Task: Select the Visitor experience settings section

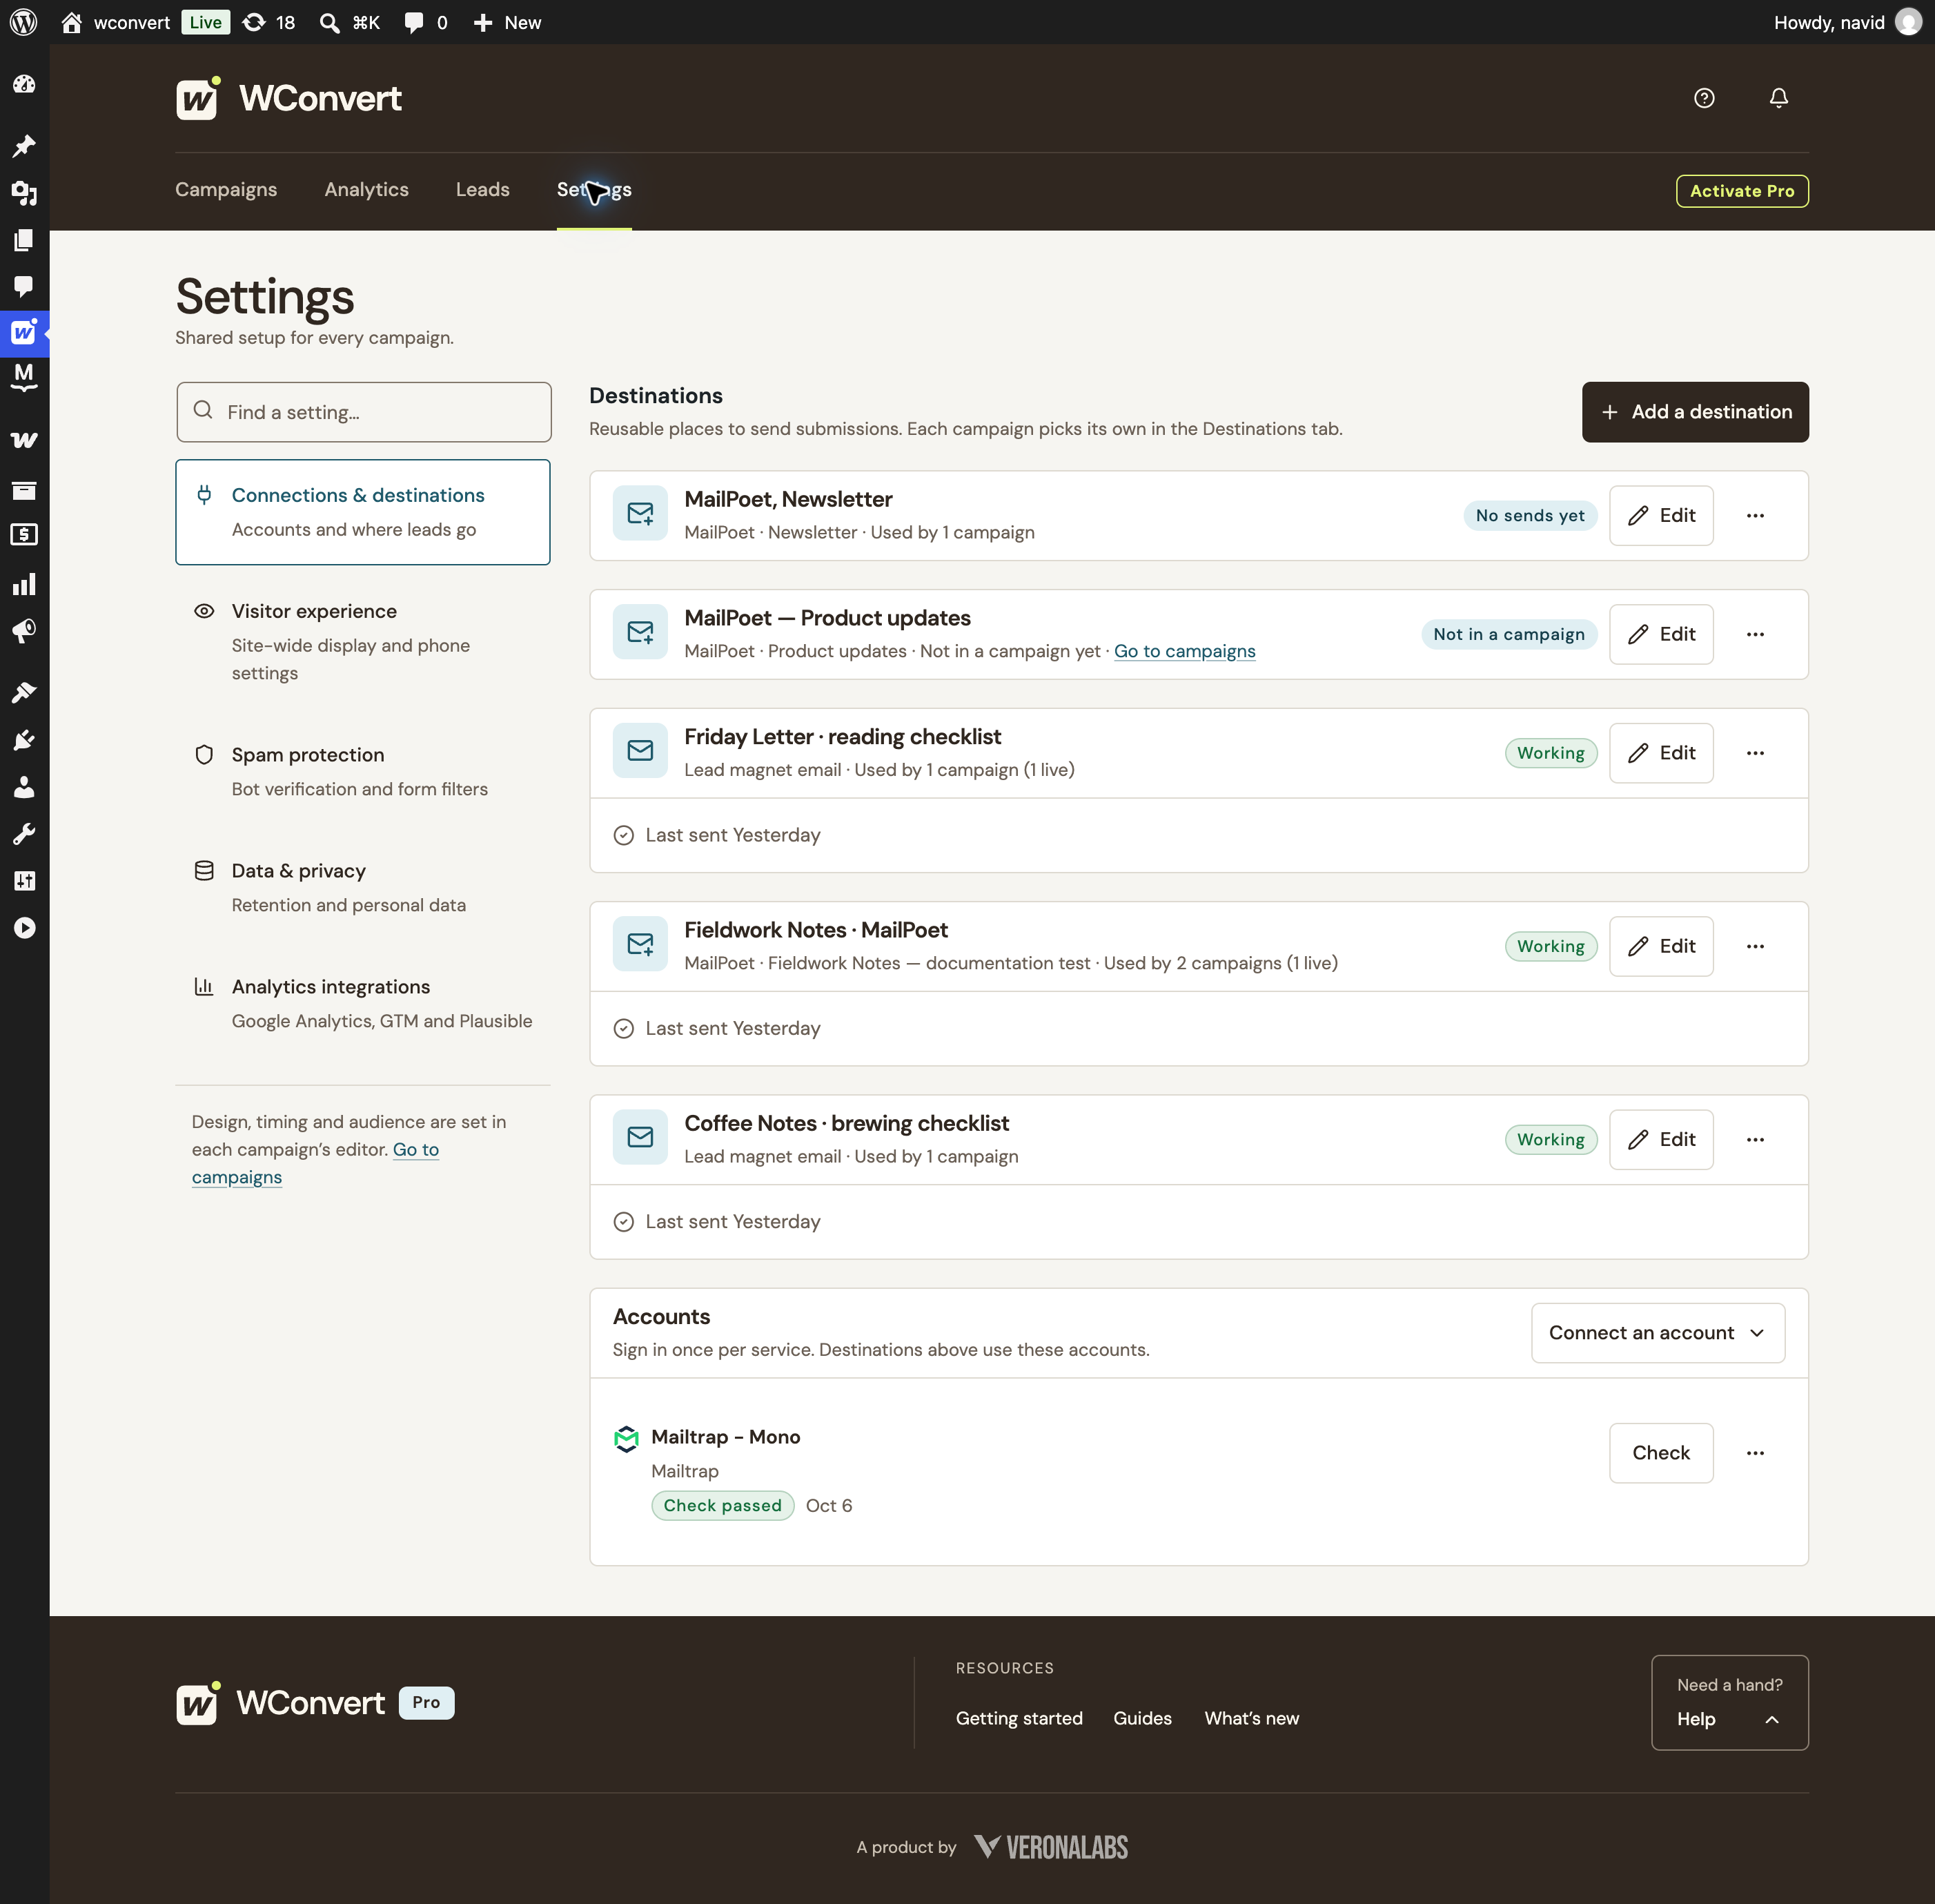Action: tap(363, 642)
